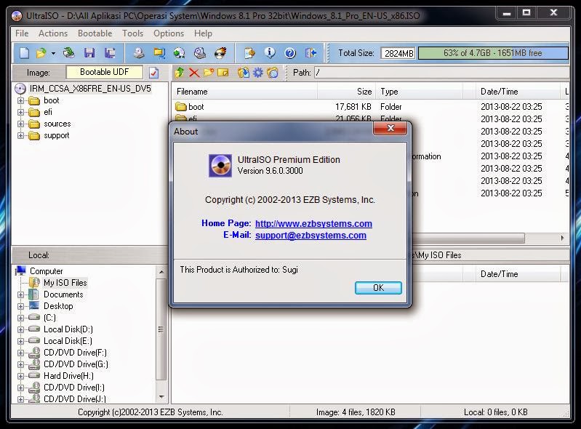Image resolution: width=581 pixels, height=429 pixels.
Task: Click the Mount to Virtual Drive icon
Action: pyautogui.click(x=200, y=53)
